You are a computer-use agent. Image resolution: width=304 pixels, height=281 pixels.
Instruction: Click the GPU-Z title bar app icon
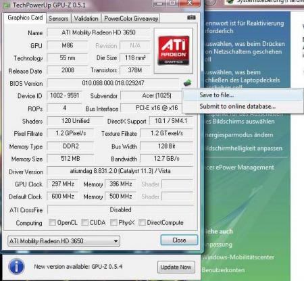tap(7, 5)
